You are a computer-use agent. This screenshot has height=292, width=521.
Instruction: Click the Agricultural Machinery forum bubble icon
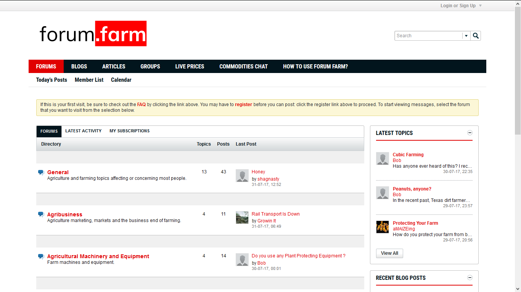coord(41,257)
